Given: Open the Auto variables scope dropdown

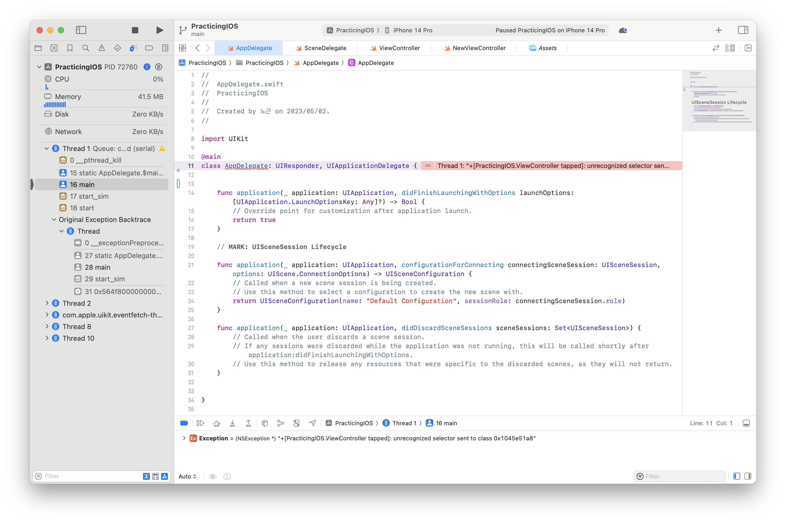Looking at the screenshot, I should [x=187, y=476].
